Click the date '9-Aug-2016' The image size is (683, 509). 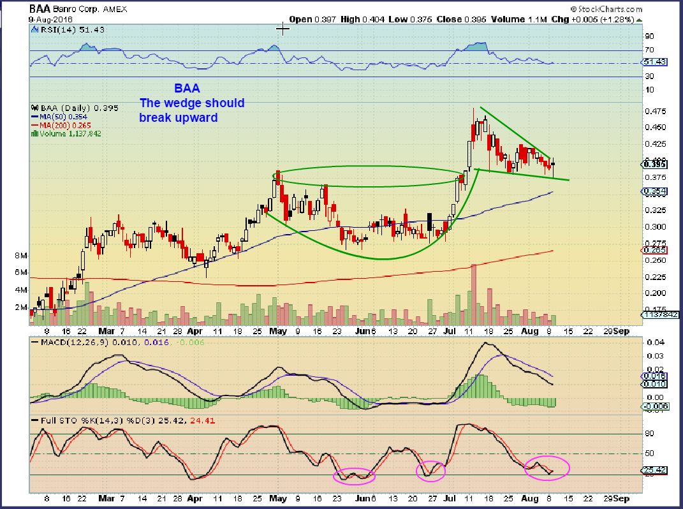(50, 20)
